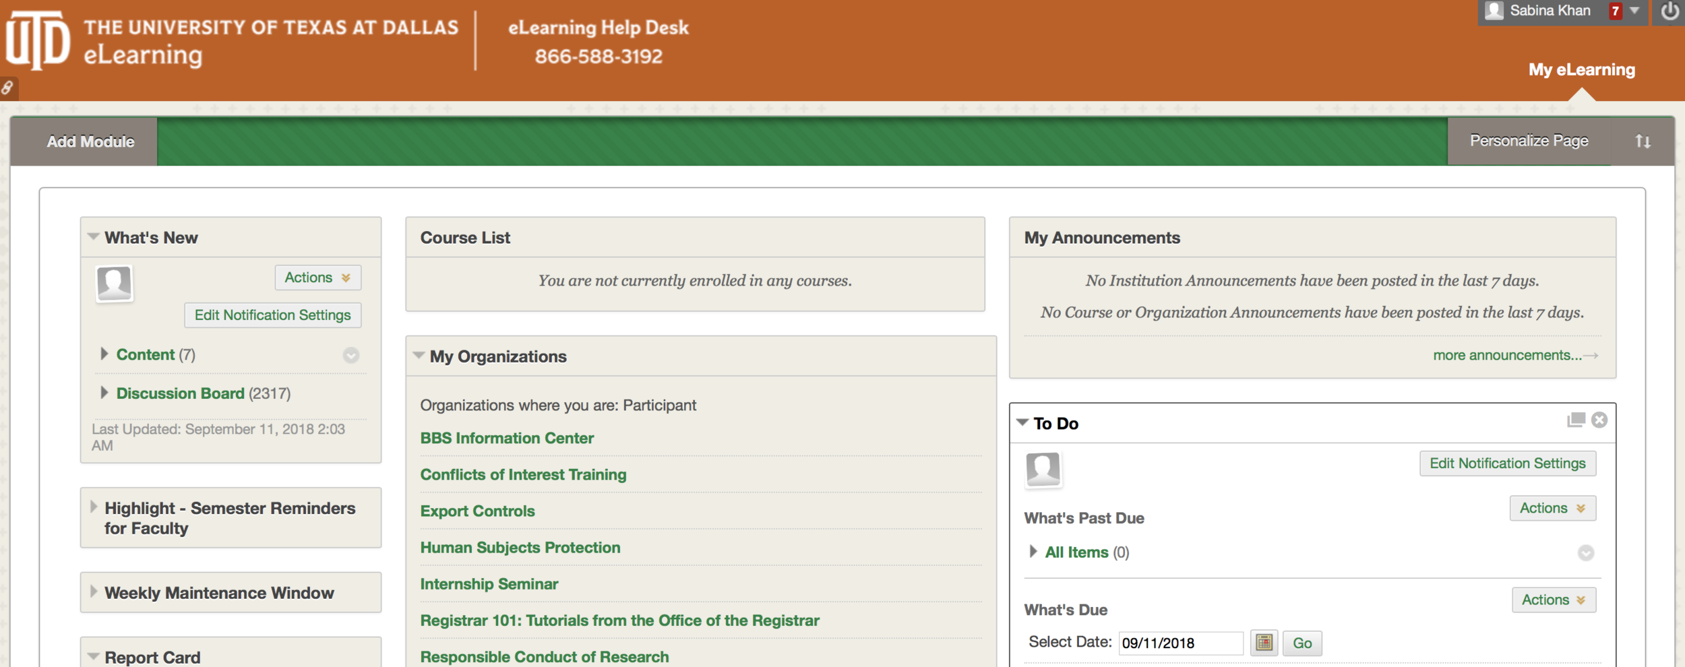The height and width of the screenshot is (667, 1685).
Task: Click the My Announcements module header
Action: 1312,237
